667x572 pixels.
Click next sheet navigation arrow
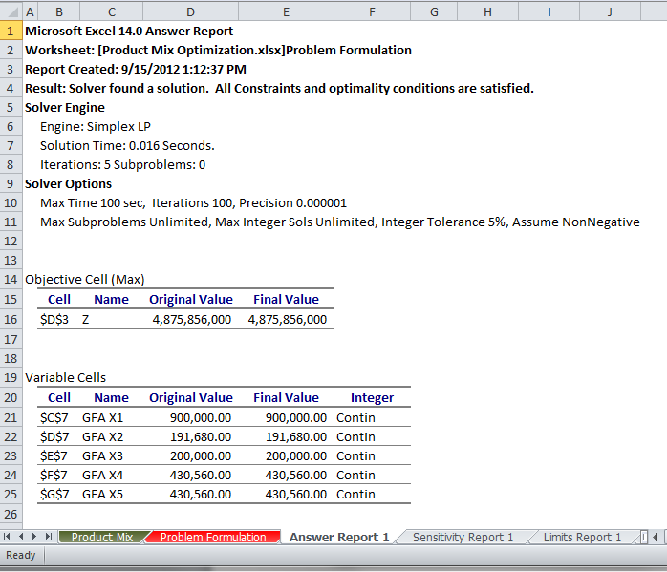click(x=35, y=538)
